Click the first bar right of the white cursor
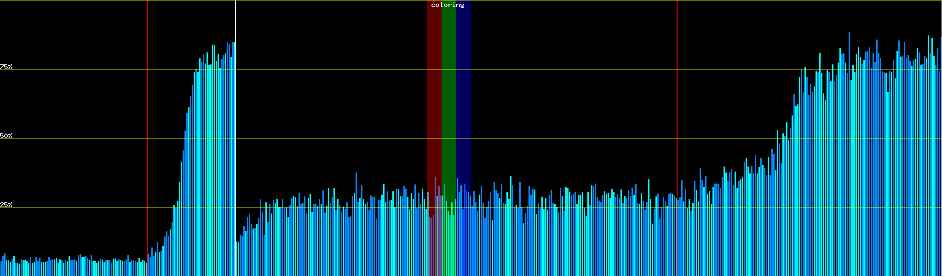The height and width of the screenshot is (276, 942). click(x=237, y=259)
